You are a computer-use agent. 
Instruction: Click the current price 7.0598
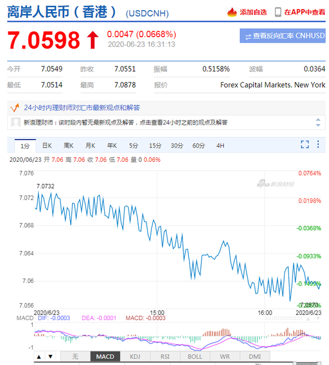click(44, 40)
